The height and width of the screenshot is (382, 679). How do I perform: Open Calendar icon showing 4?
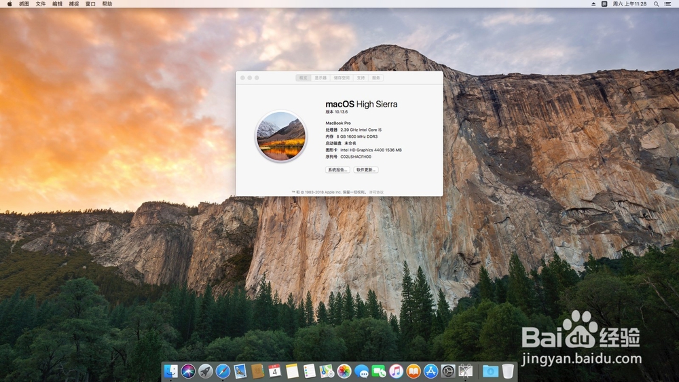(x=274, y=370)
